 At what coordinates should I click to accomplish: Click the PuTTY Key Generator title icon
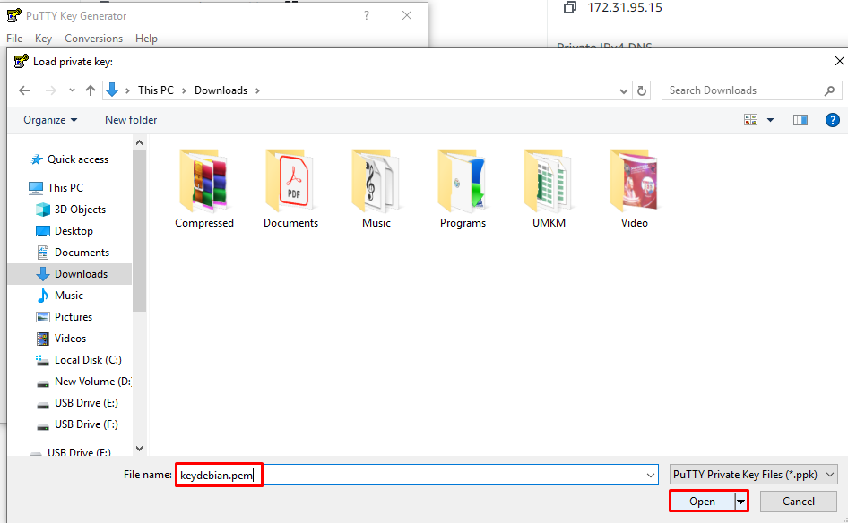14,15
